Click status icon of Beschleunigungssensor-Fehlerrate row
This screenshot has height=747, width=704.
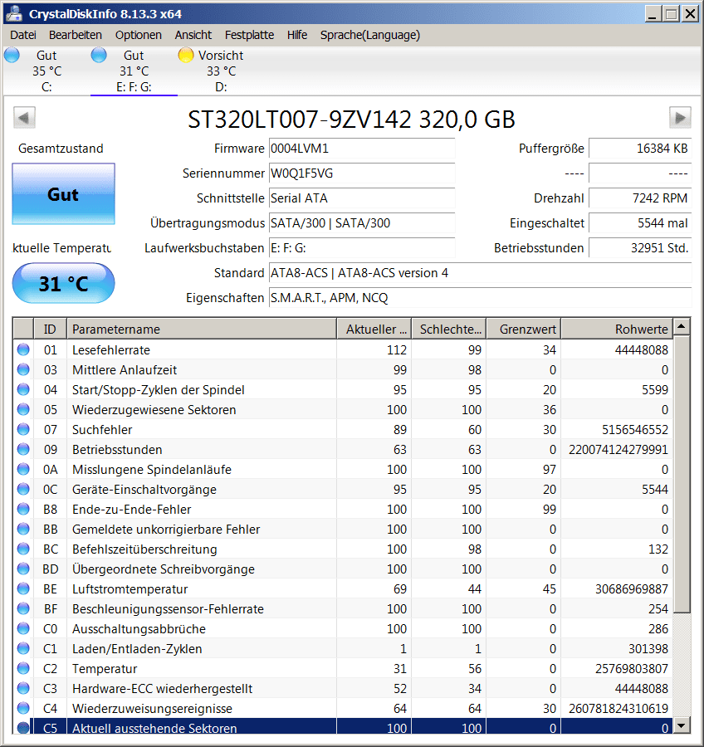[23, 609]
